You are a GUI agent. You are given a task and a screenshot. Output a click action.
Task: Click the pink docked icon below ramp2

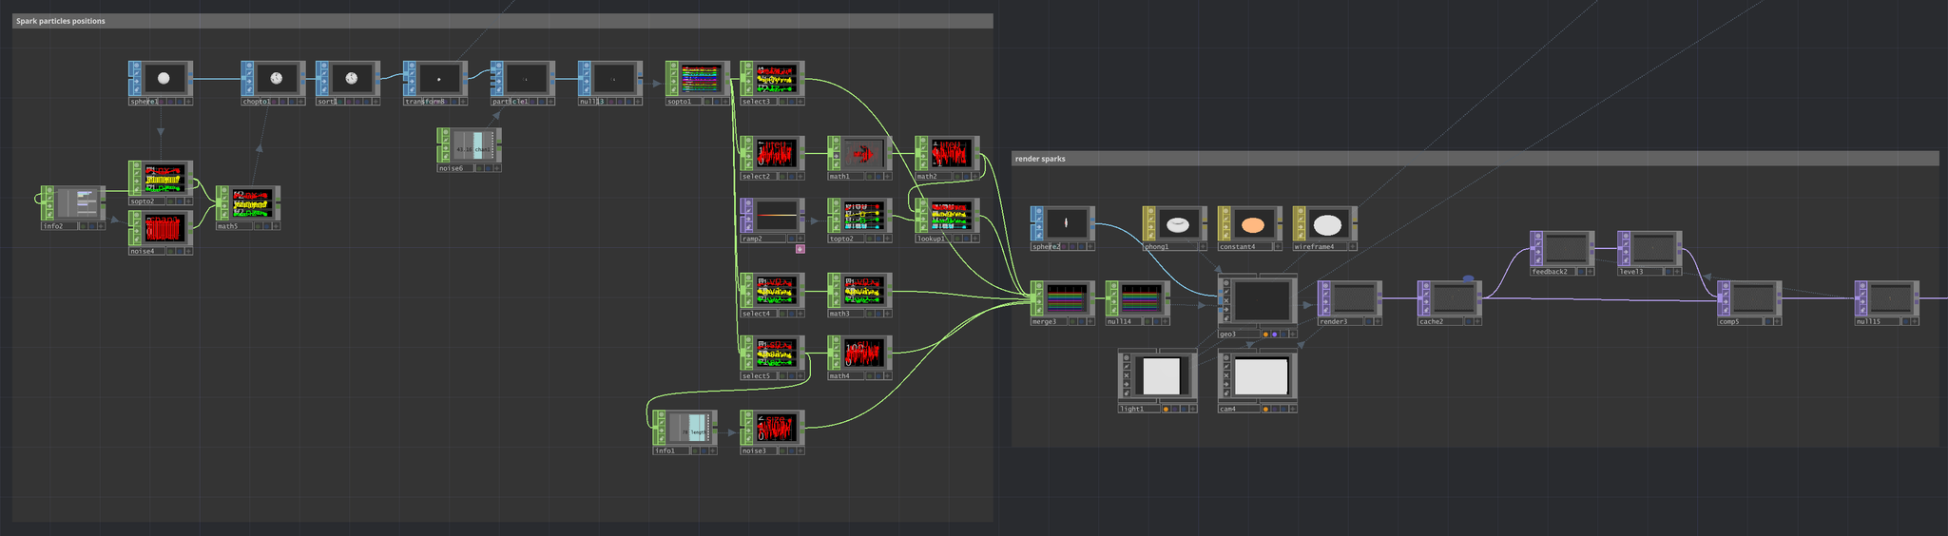[800, 249]
